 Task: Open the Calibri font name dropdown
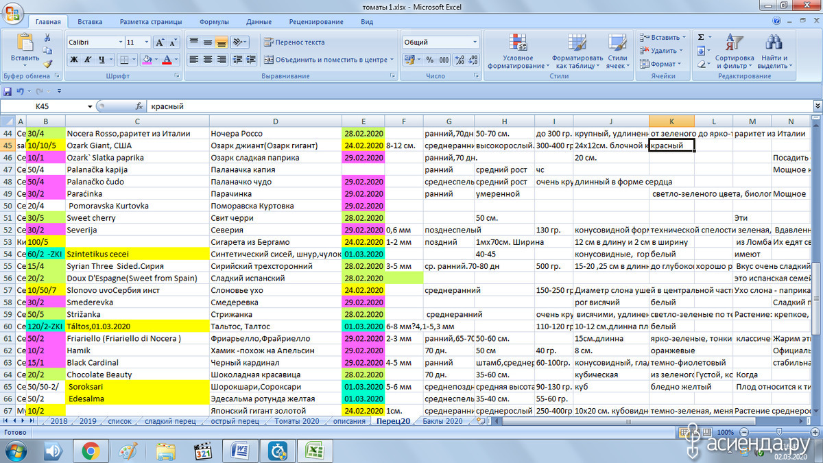(x=121, y=43)
